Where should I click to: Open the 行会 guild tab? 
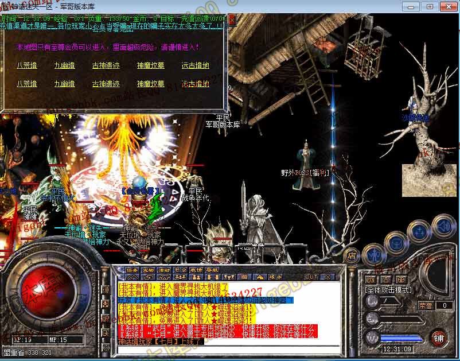(x=180, y=270)
